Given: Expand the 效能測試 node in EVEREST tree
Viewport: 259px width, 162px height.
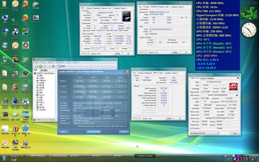Looking at the screenshot, I should (35, 110).
